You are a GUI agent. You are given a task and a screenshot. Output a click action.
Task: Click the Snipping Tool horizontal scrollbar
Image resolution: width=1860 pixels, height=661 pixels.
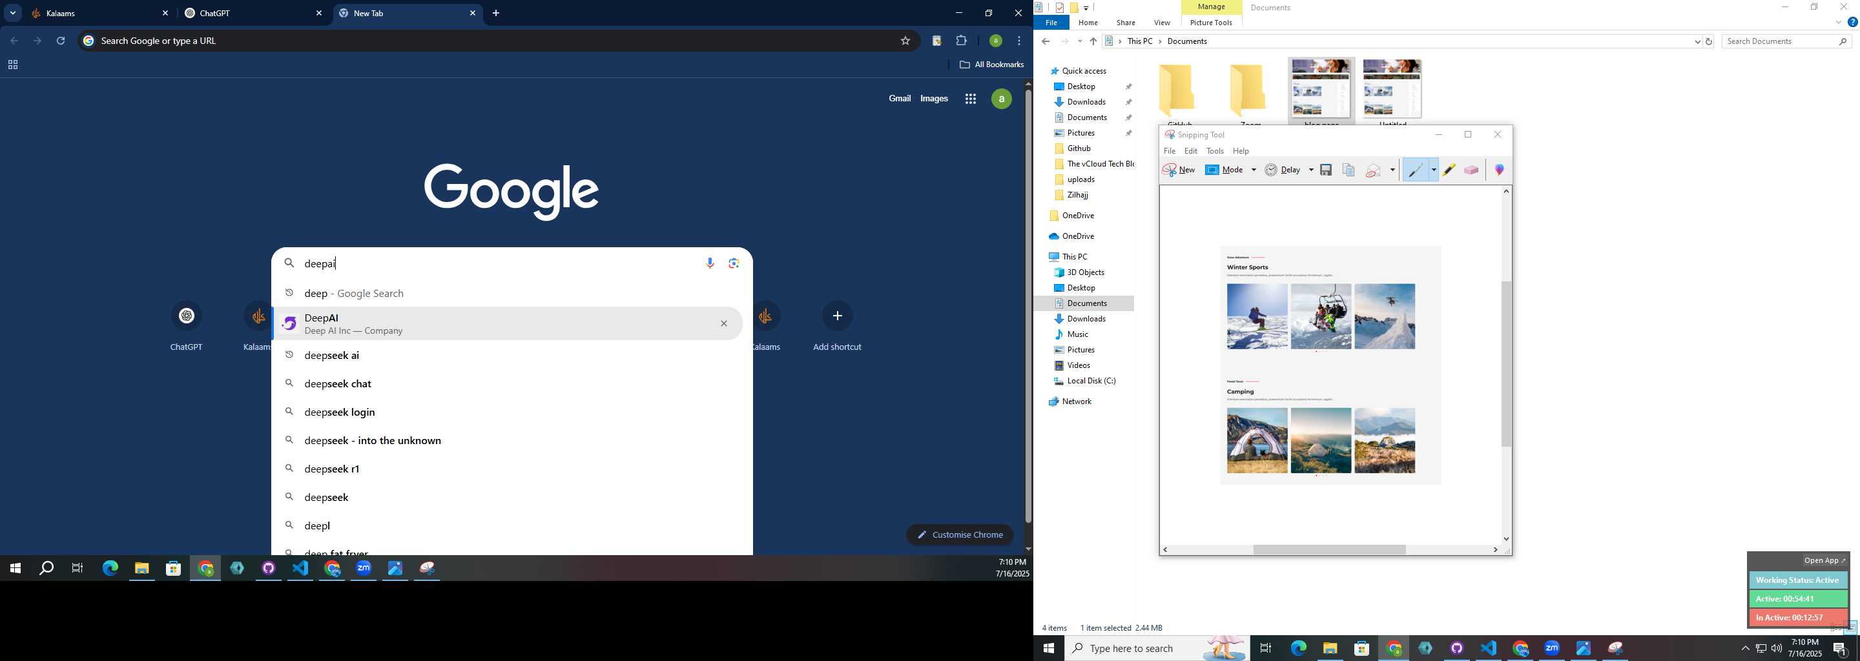pos(1329,550)
